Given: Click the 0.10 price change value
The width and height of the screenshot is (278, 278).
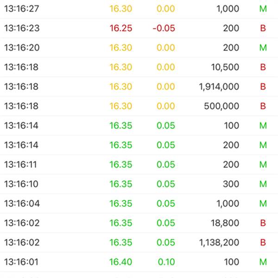Looking at the screenshot, I should (x=166, y=262).
